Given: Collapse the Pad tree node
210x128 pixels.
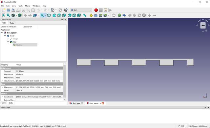Looking at the screenshot, I should pyautogui.click(x=8, y=42).
